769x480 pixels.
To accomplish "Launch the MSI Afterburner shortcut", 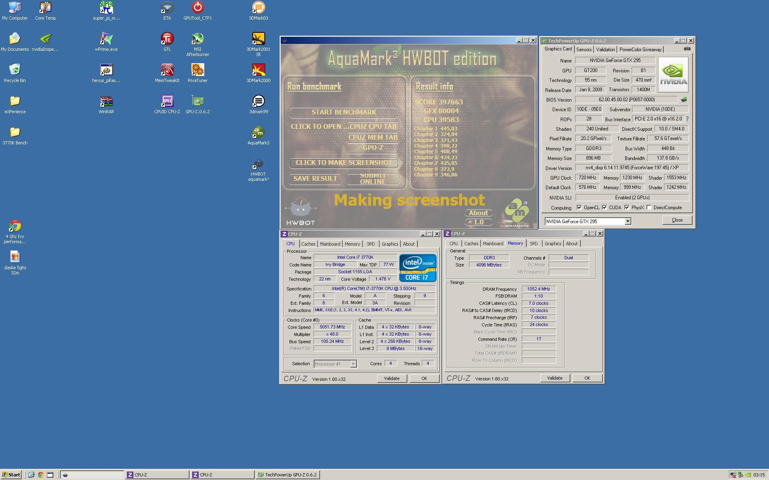I will (x=197, y=44).
